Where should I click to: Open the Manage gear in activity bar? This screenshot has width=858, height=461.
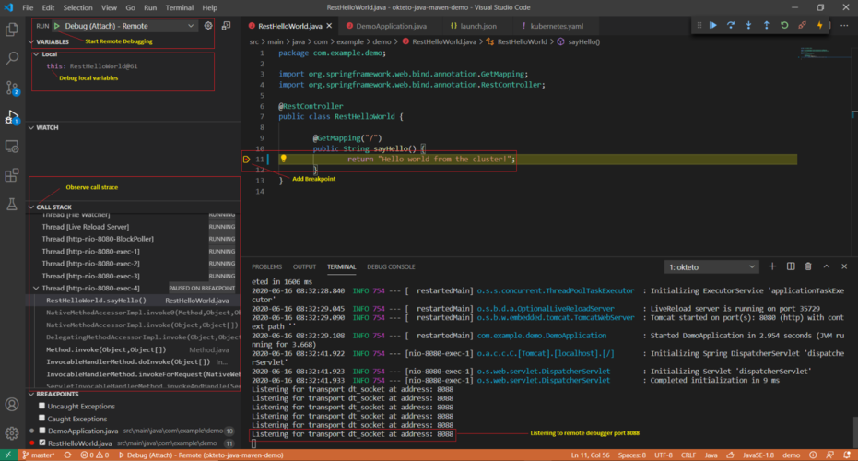pos(11,433)
